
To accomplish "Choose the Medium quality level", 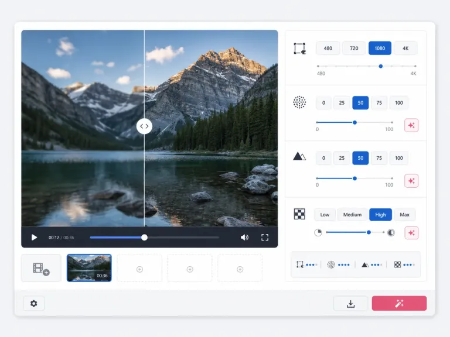I will [352, 215].
